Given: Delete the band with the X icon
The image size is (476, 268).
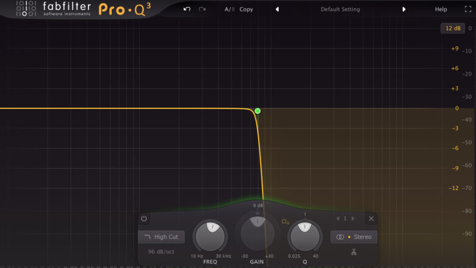Looking at the screenshot, I should coord(371,219).
